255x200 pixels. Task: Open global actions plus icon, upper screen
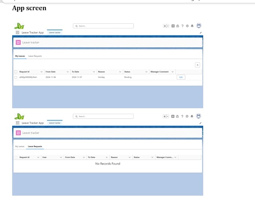[x=173, y=26]
